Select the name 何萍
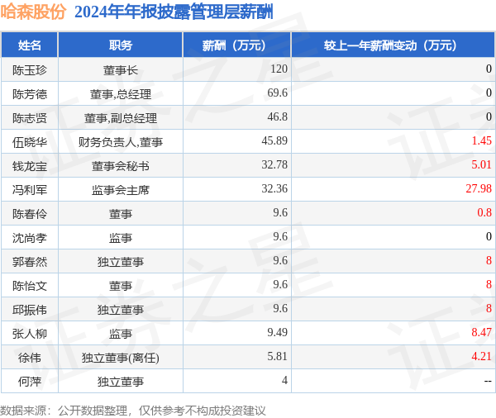This screenshot has height=418, width=496. point(30,382)
